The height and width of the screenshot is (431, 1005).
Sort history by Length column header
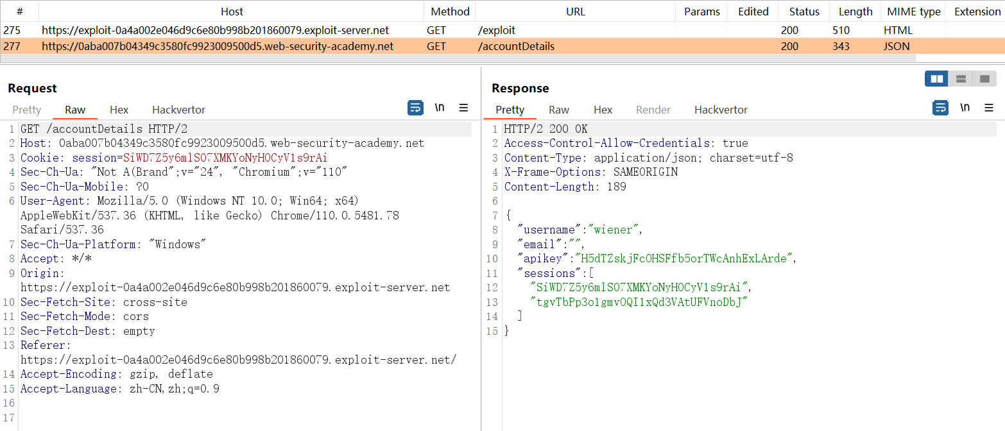[x=855, y=12]
